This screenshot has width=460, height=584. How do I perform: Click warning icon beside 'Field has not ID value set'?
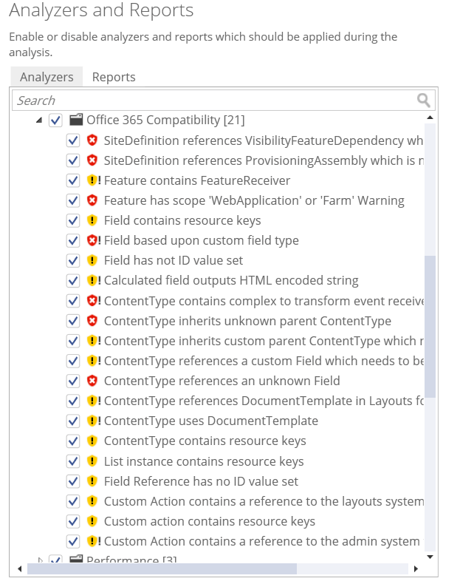(92, 260)
